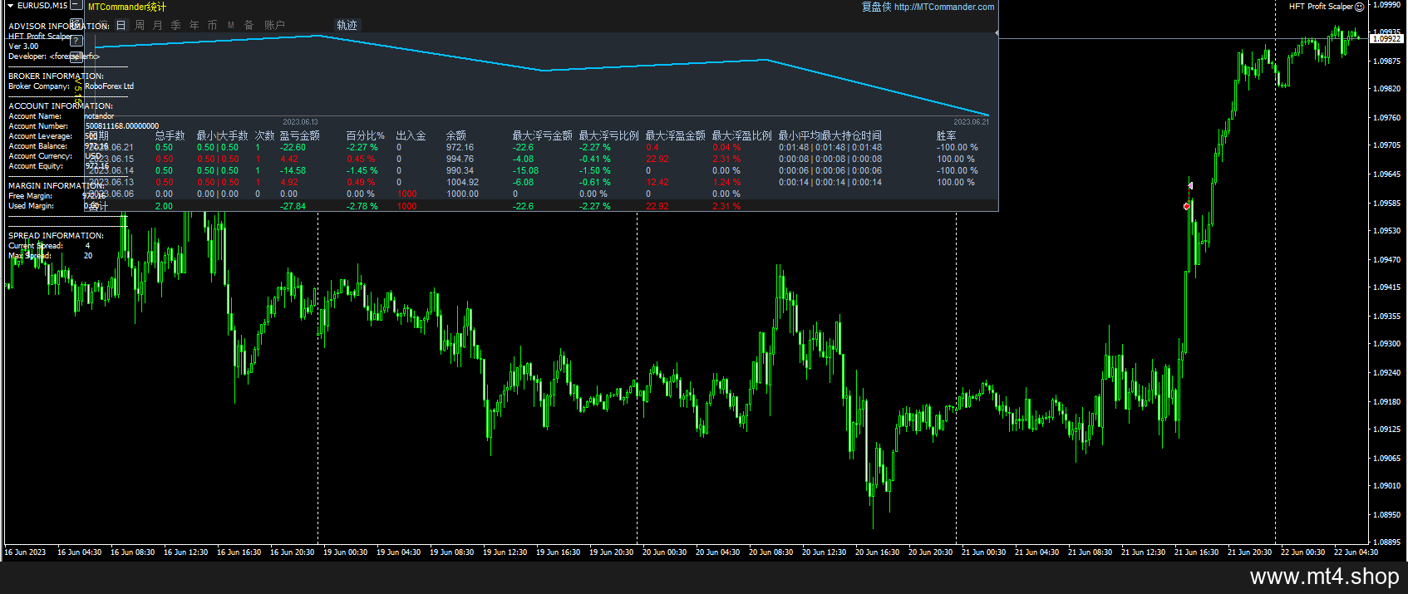Switch to the 账户 (account) tab
This screenshot has height=594, width=1408.
[274, 26]
